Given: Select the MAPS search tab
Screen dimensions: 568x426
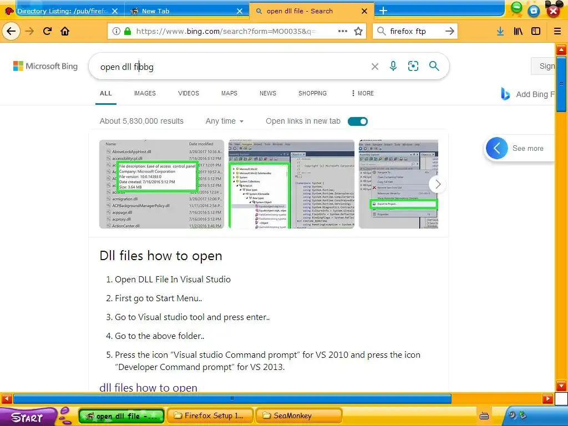Looking at the screenshot, I should coord(229,93).
